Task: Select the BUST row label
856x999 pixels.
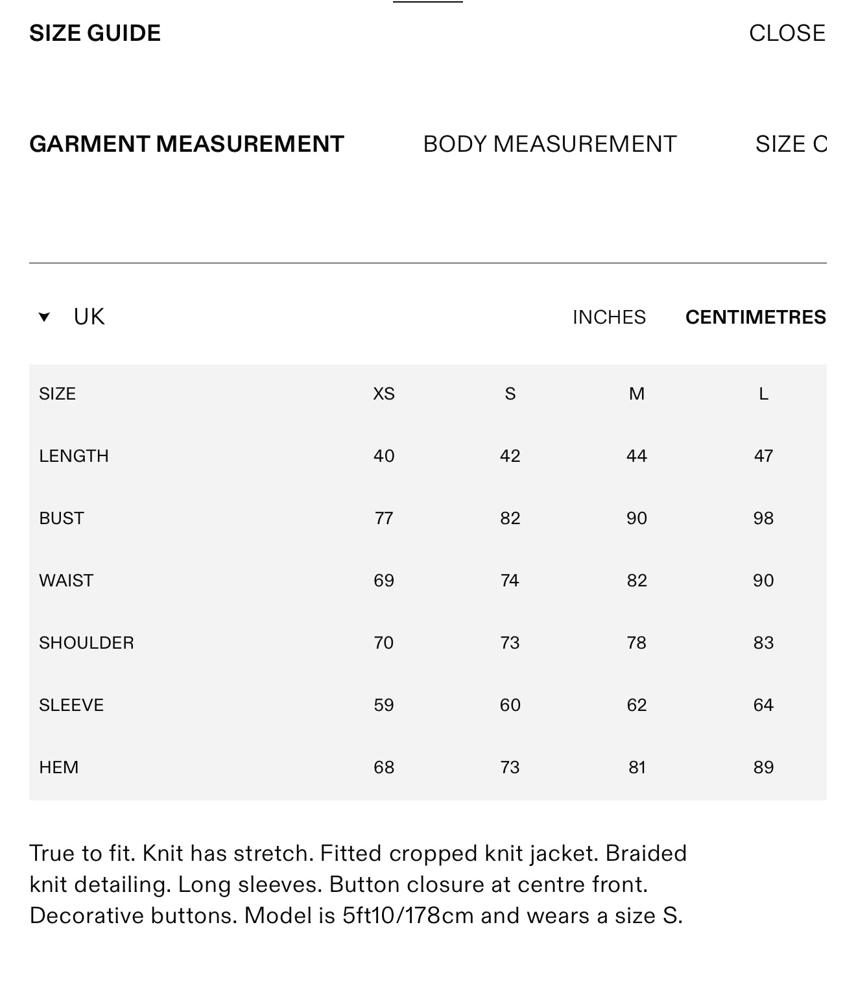Action: (x=62, y=518)
